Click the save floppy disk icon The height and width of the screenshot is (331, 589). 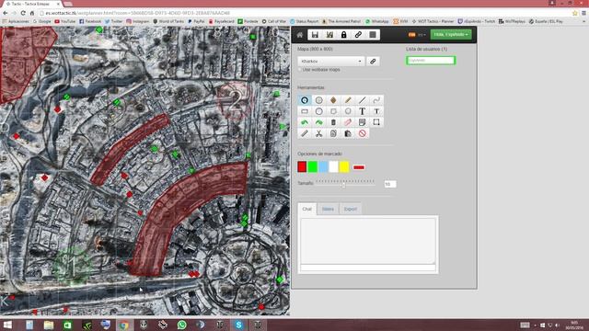pos(315,35)
